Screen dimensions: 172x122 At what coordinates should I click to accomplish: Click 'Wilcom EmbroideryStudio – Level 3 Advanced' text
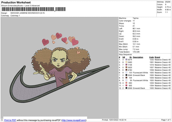click(20, 6)
